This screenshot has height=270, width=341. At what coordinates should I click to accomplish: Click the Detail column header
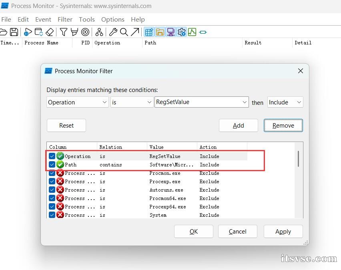point(317,43)
